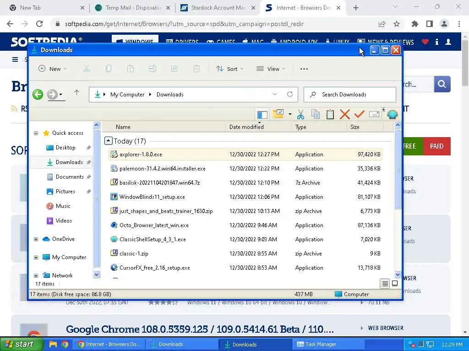
Task: Select WindowBlinds11_setup.exe file
Action: pyautogui.click(x=245, y=197)
